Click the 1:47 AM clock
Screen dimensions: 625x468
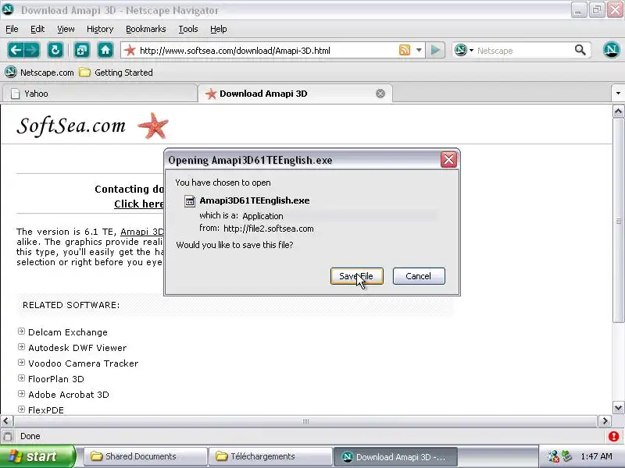point(596,456)
